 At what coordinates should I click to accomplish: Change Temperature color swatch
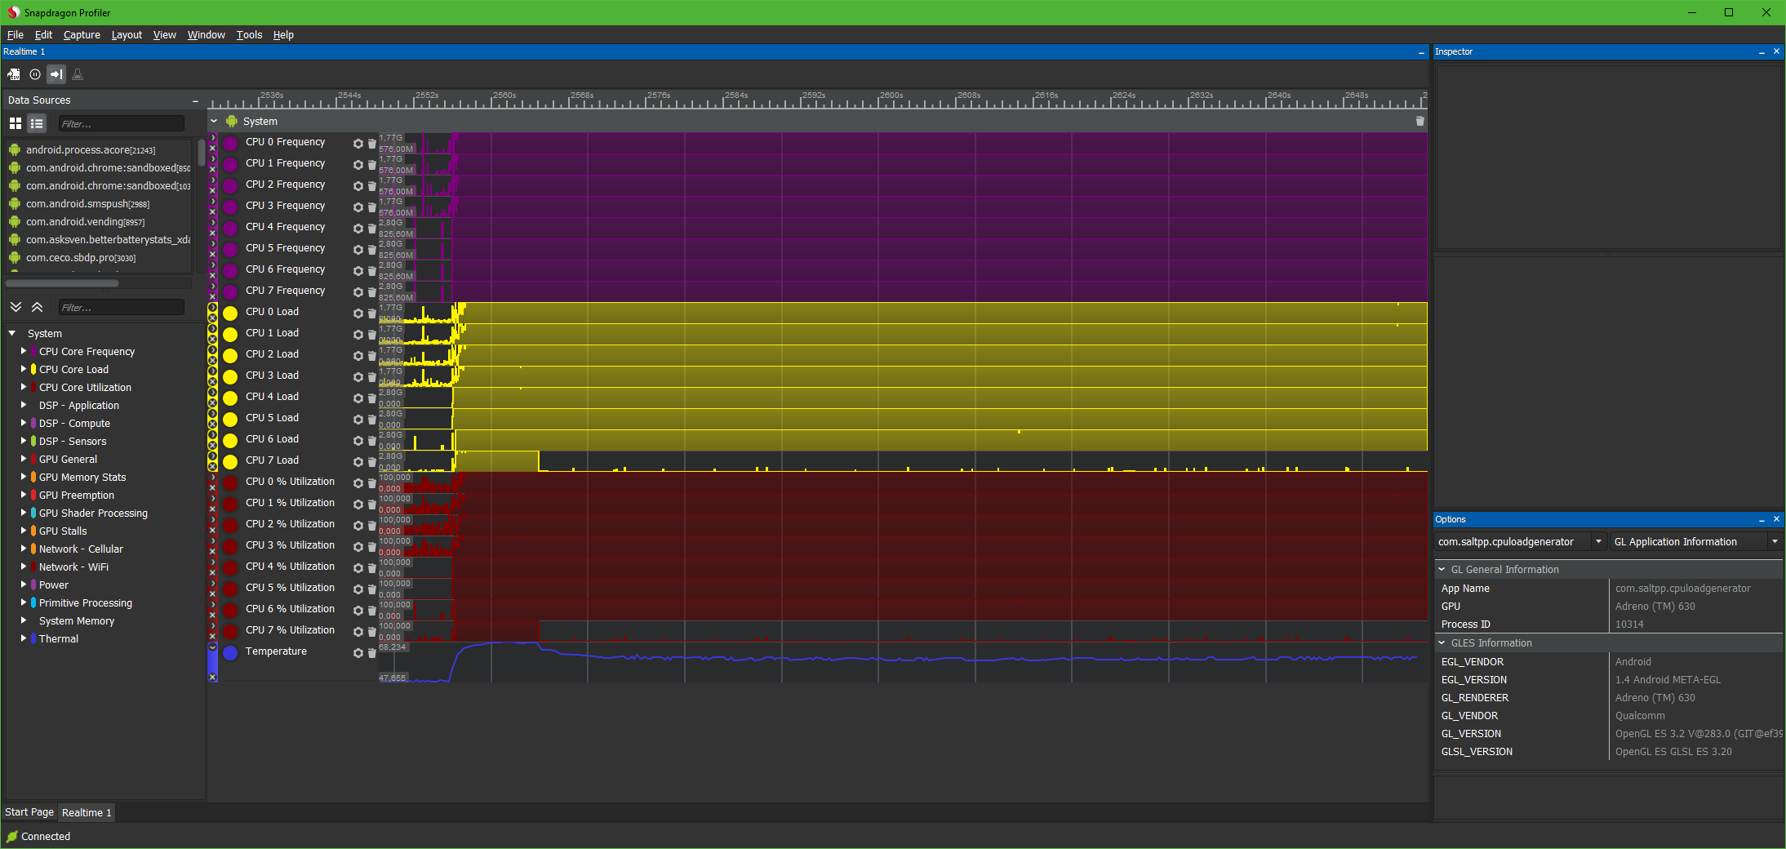231,652
